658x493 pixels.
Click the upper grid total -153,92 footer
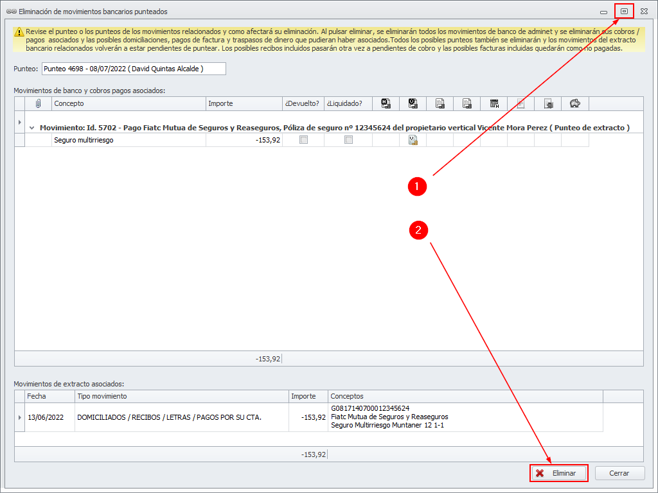(268, 359)
